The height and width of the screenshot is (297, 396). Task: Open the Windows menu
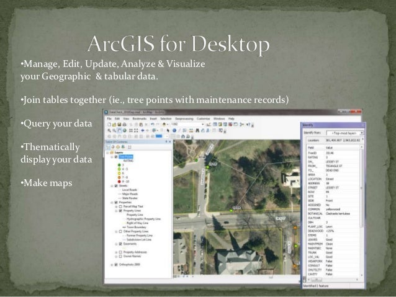[219, 118]
